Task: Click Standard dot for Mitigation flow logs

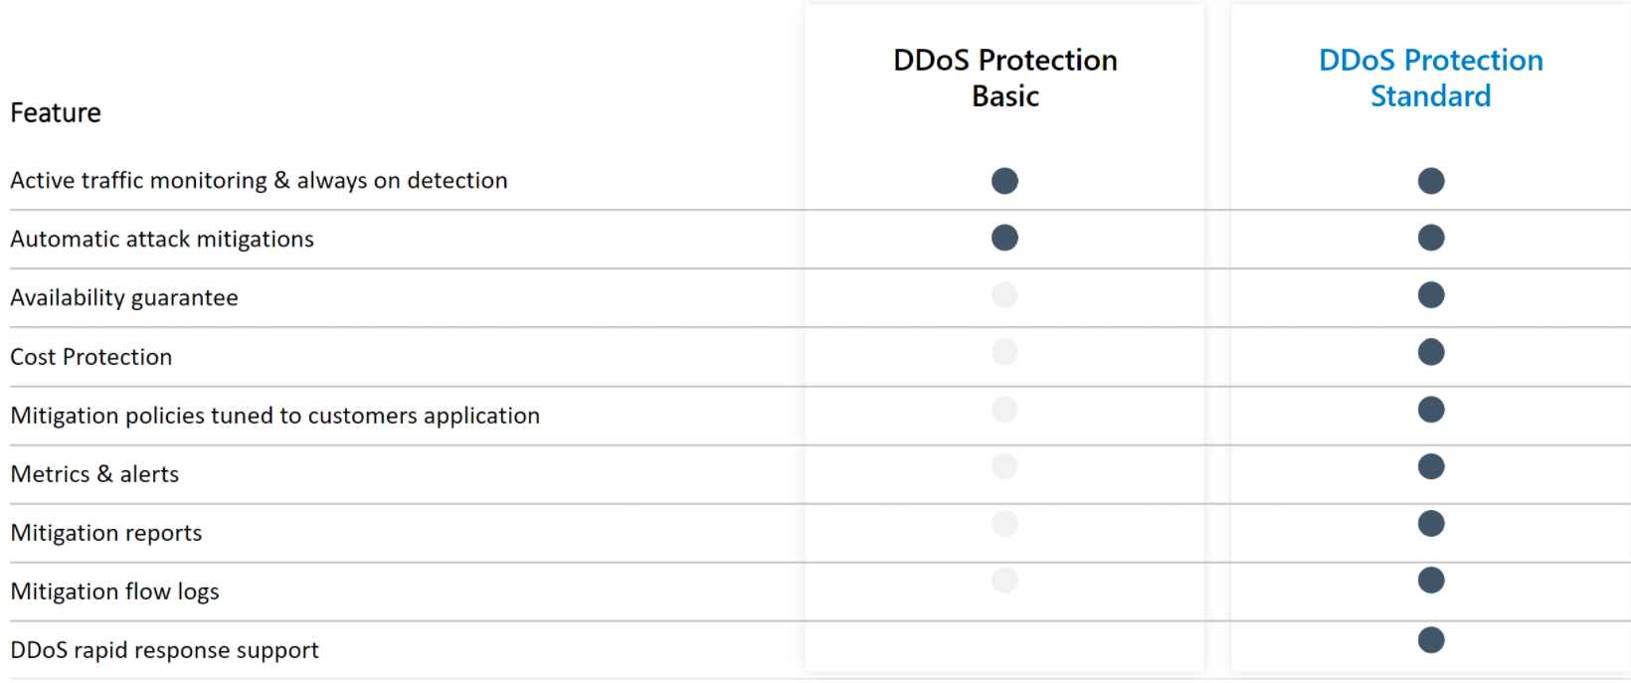Action: (x=1430, y=581)
